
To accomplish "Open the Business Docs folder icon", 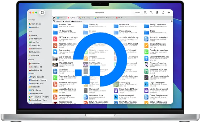I will (x=55, y=26).
